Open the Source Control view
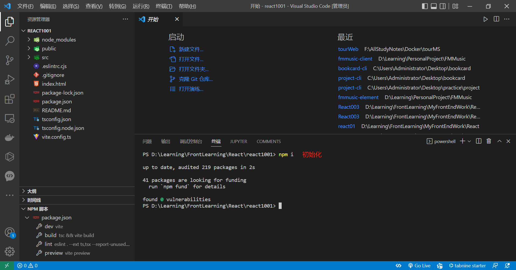 pyautogui.click(x=10, y=60)
